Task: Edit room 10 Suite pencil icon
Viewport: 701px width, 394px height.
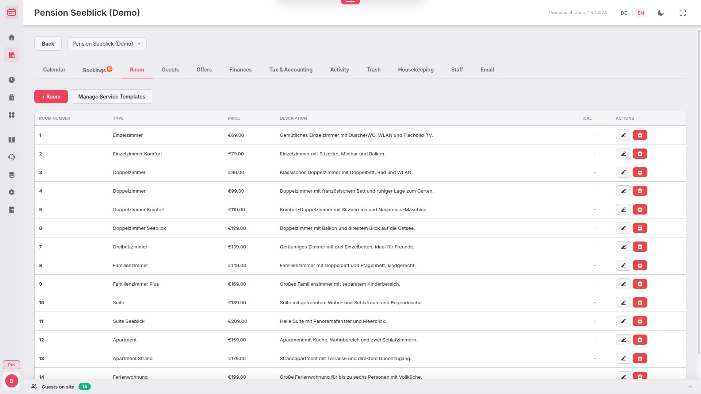Action: [624, 302]
